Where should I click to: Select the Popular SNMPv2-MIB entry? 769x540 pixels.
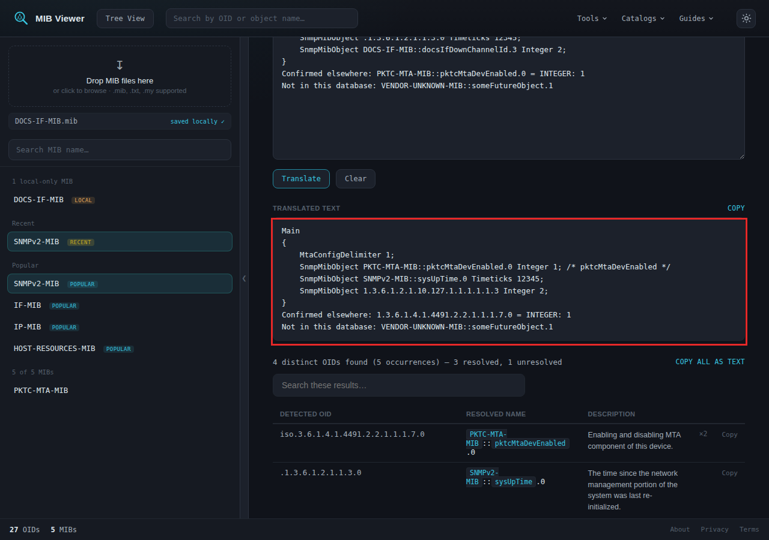click(120, 284)
